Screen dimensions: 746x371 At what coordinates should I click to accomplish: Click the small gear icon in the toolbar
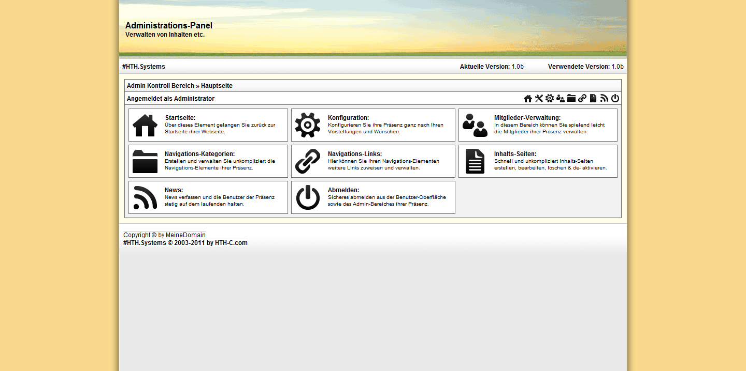pos(550,99)
